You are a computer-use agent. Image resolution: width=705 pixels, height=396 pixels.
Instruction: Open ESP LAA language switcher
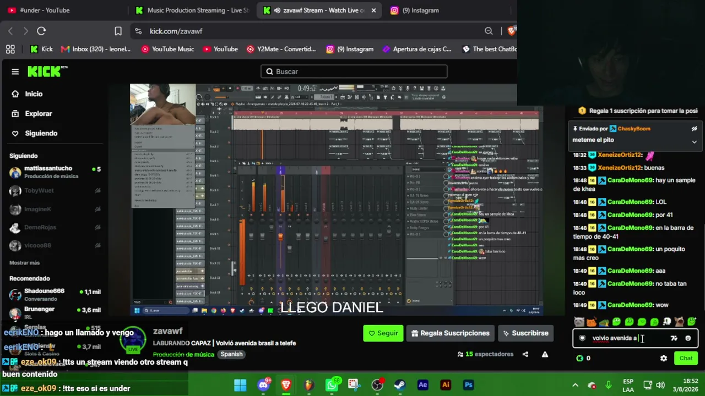click(x=628, y=385)
